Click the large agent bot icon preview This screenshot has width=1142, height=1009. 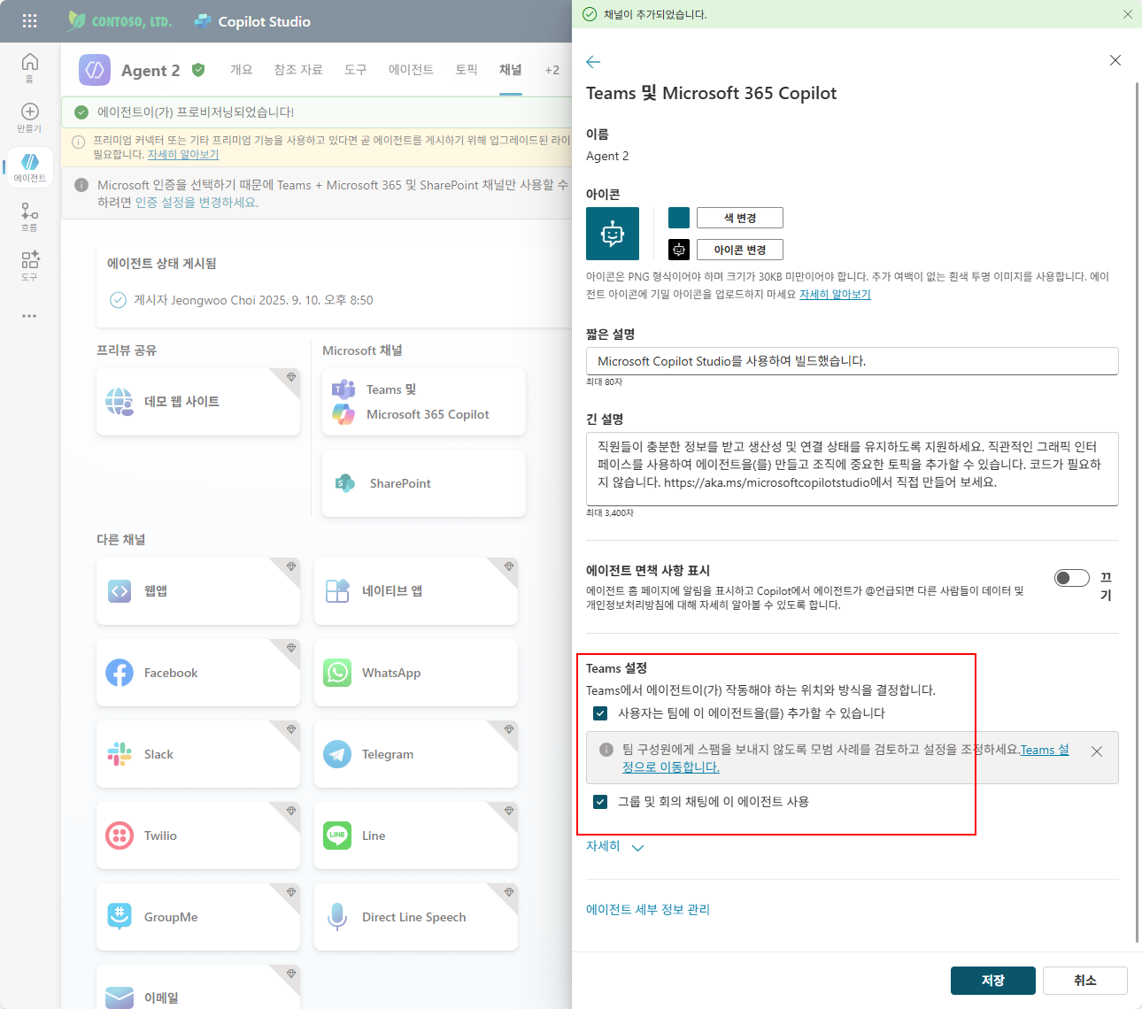613,234
